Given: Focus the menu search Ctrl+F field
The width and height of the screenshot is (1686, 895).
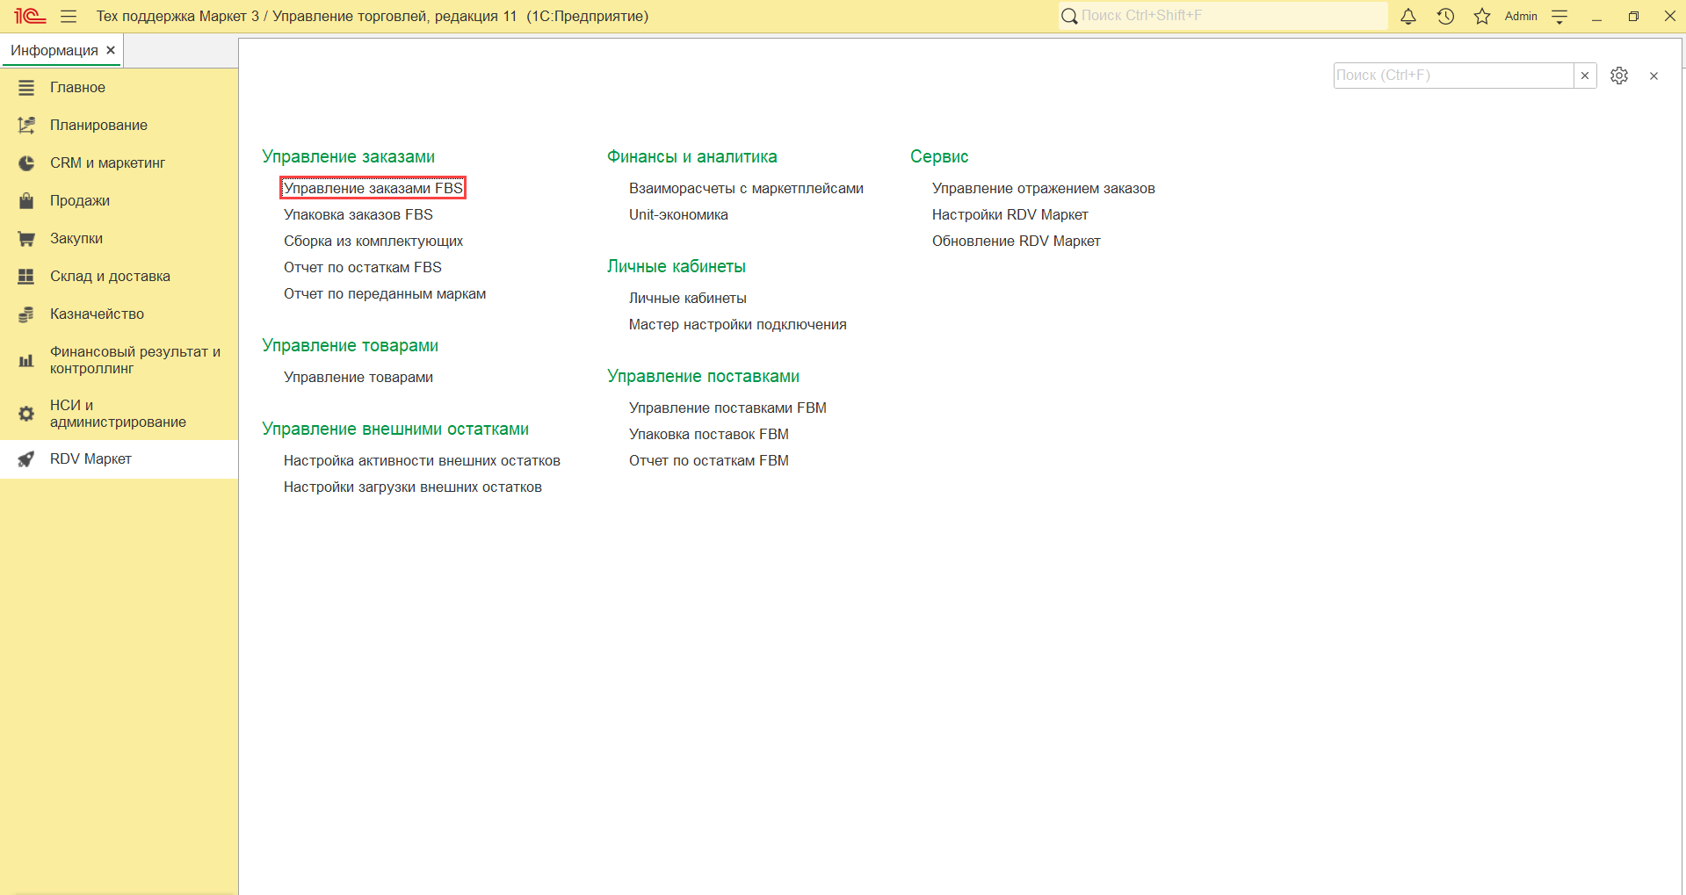Looking at the screenshot, I should coord(1453,76).
